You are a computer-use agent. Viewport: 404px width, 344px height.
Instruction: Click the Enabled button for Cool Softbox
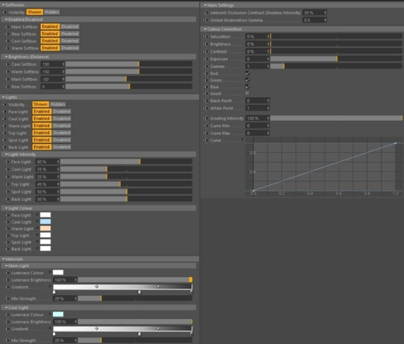[50, 41]
